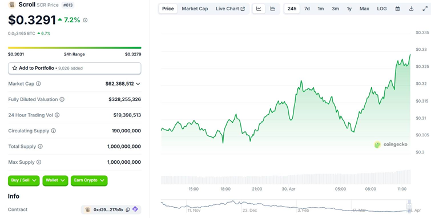The image size is (431, 218).
Task: Select the Max time range
Action: coord(364,9)
